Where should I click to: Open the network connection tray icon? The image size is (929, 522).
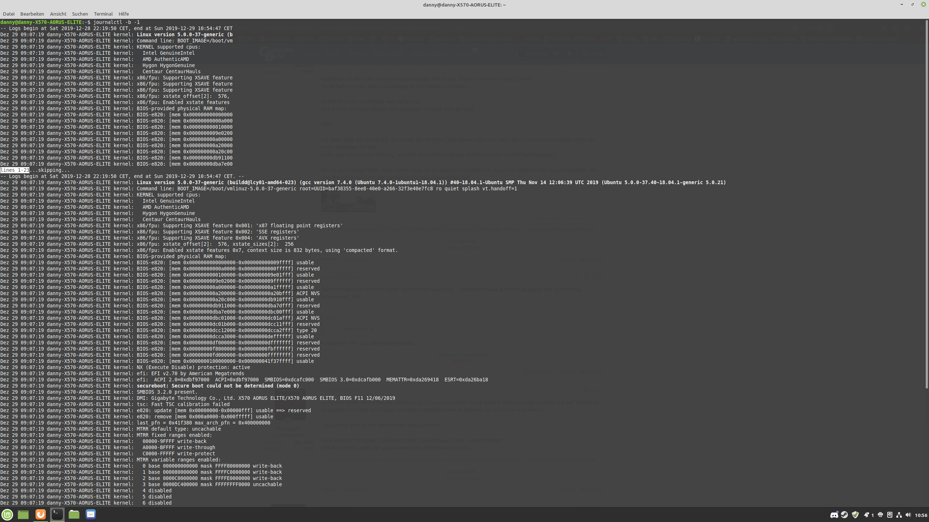(899, 515)
